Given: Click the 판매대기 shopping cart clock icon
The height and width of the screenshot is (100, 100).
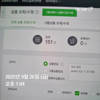Looking at the screenshot, I should tap(72, 41).
